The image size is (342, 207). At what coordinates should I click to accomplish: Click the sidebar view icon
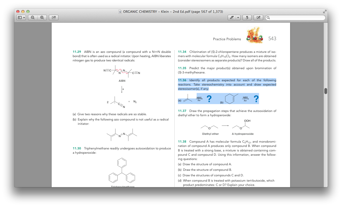(x=20, y=17)
